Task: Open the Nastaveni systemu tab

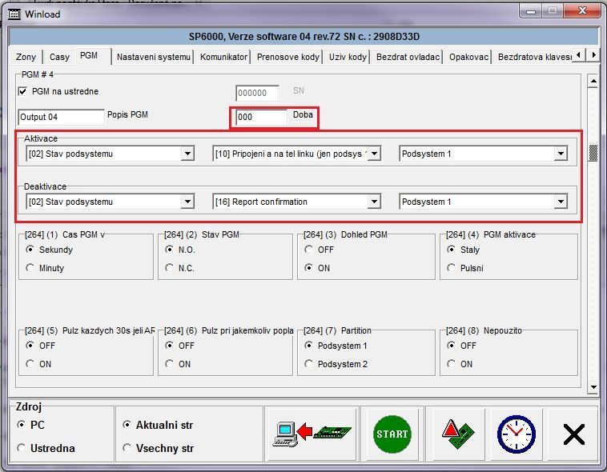Action: pos(153,57)
